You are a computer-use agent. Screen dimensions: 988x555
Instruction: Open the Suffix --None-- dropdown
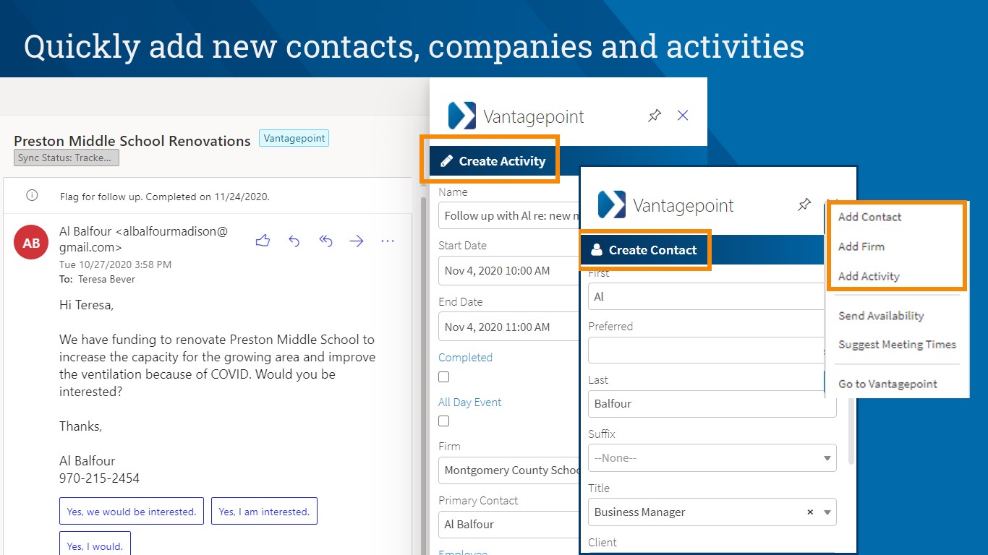pos(712,458)
